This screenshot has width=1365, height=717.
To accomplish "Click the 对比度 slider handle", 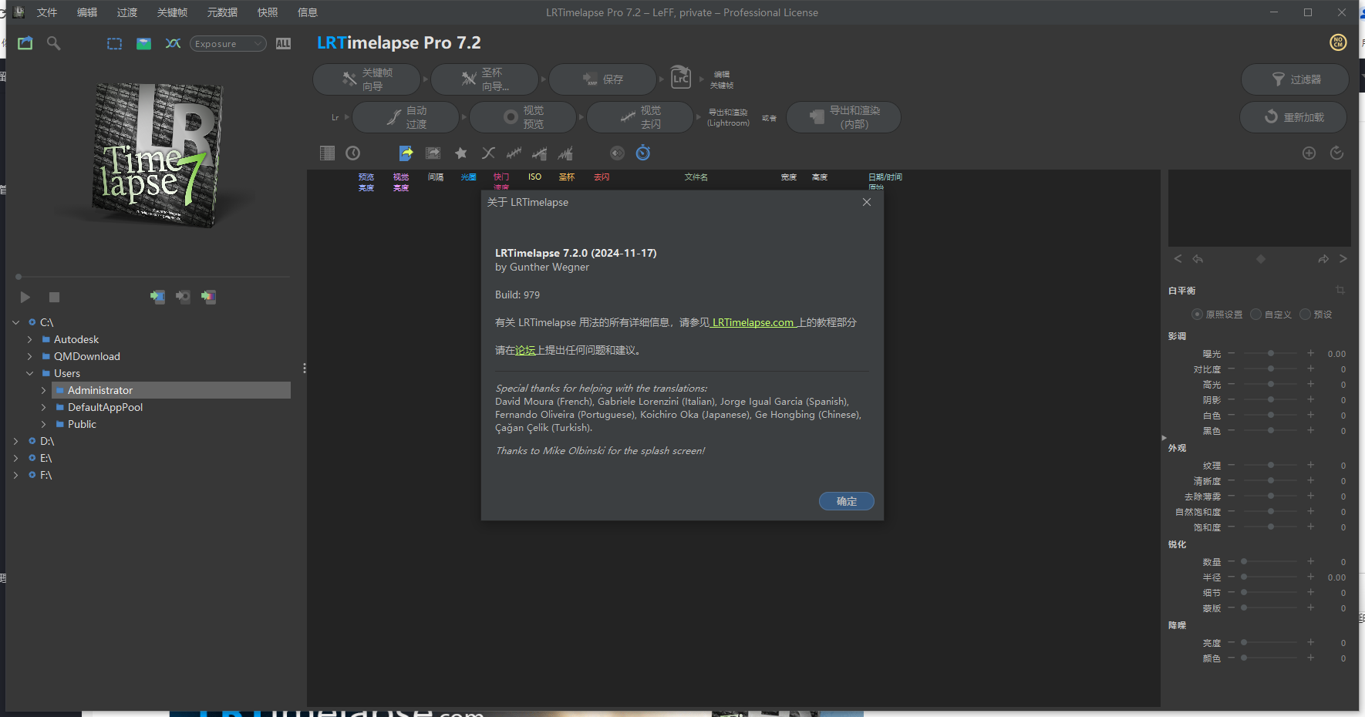I will [x=1271, y=369].
